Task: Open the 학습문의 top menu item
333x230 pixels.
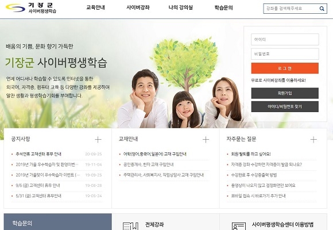Action: coord(224,7)
